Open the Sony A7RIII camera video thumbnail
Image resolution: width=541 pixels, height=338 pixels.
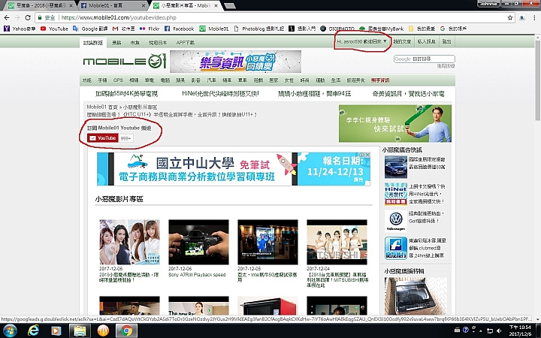click(198, 242)
